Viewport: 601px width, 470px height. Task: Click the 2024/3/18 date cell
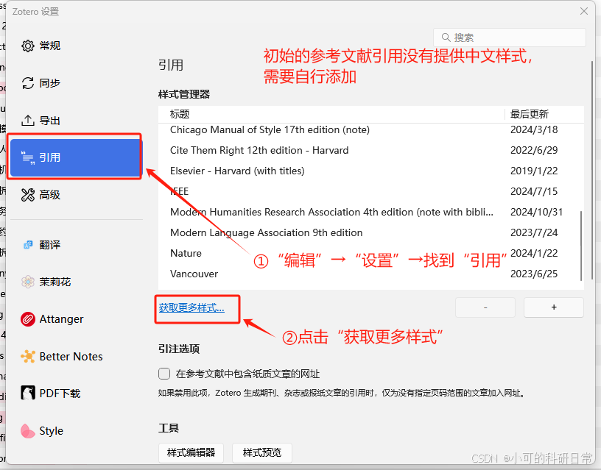coord(534,129)
